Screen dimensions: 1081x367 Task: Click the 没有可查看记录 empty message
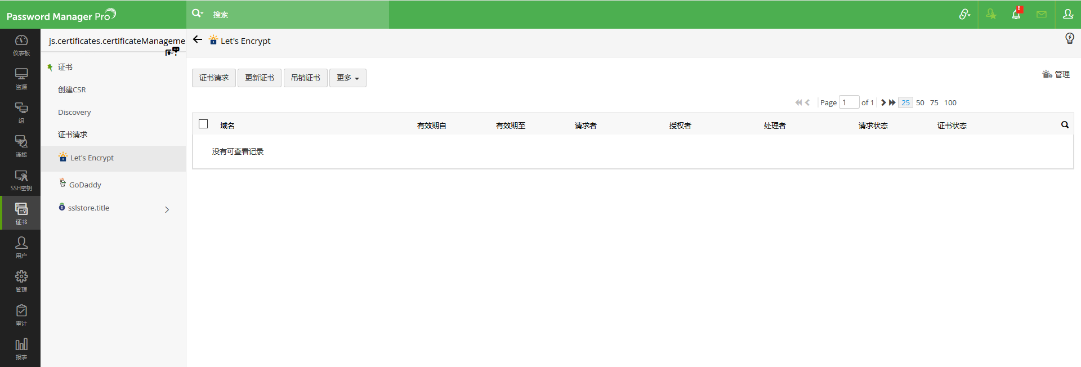(x=238, y=151)
